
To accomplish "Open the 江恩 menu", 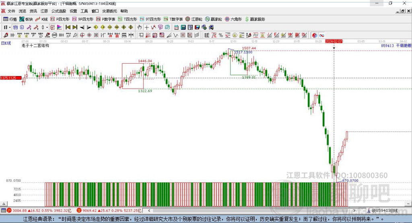I will (44, 11).
